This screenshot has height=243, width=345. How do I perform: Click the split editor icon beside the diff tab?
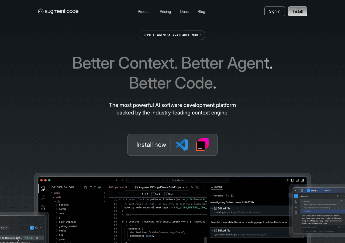coord(198,187)
